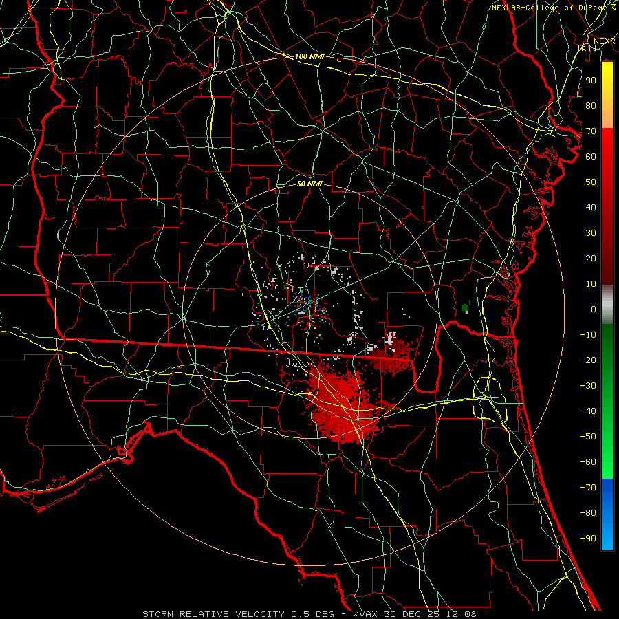
Task: Click the red segment of velocity color bar
Action: coord(607,206)
